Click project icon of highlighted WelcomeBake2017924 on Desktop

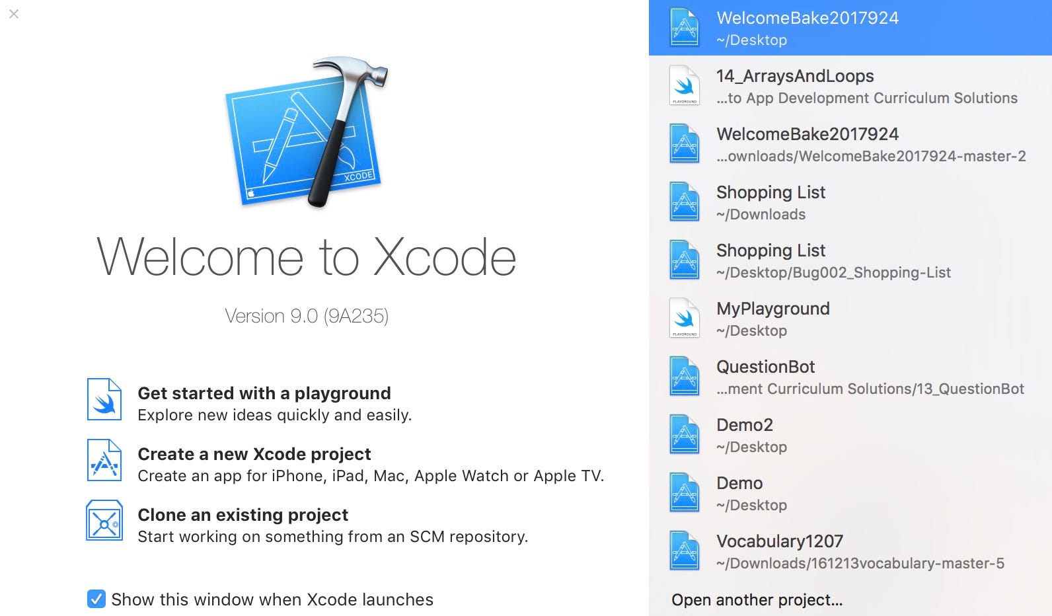[x=685, y=27]
